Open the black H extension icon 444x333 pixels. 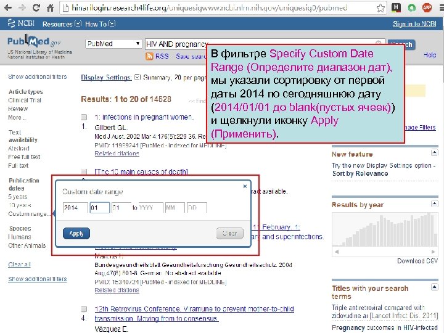point(396,7)
